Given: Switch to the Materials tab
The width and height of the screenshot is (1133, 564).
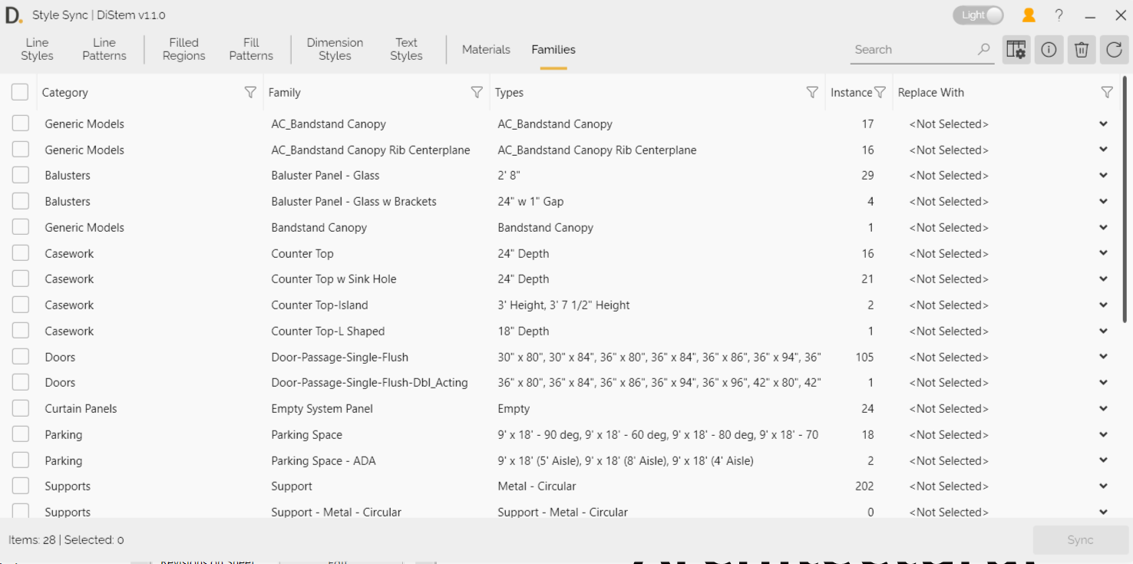Looking at the screenshot, I should [x=486, y=49].
